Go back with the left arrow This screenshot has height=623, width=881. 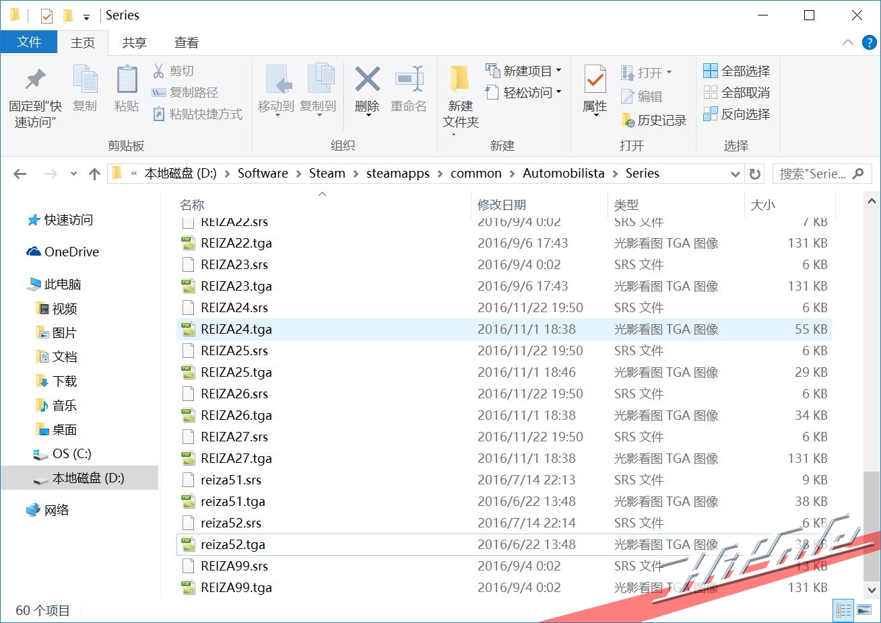point(20,174)
